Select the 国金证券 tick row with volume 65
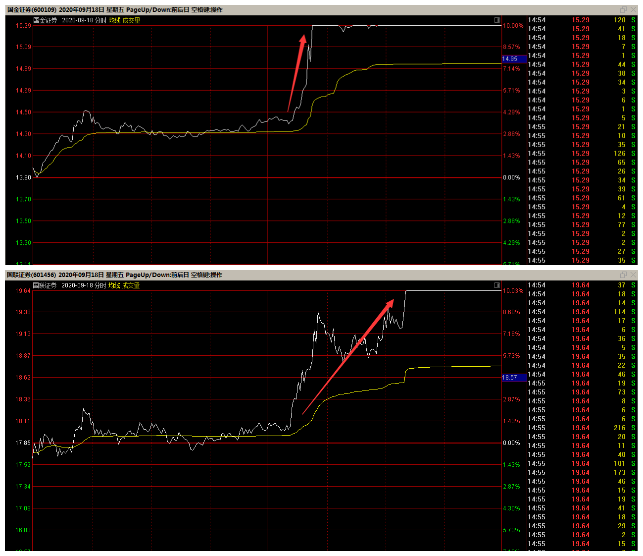The width and height of the screenshot is (643, 556). click(x=582, y=163)
